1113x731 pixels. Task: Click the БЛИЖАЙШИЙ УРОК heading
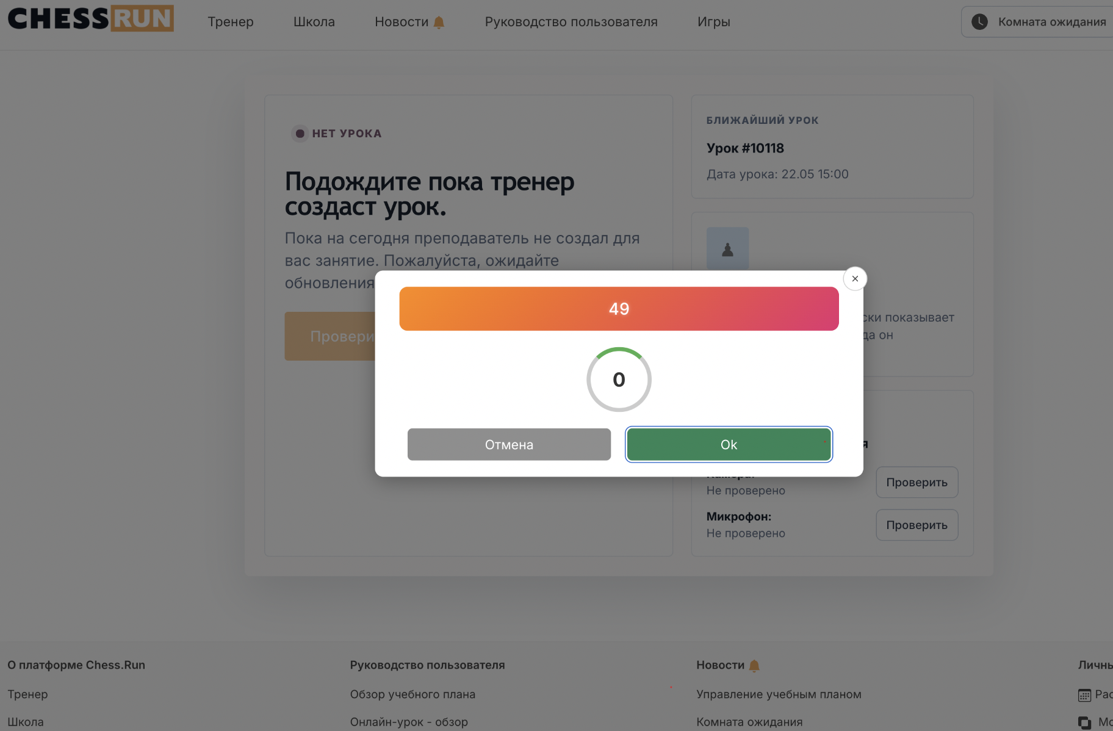pyautogui.click(x=762, y=120)
